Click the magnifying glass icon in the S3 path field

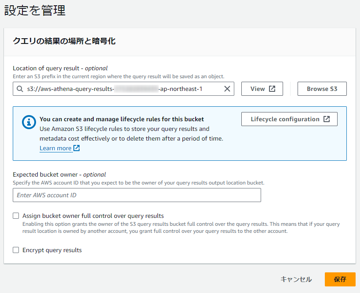point(20,89)
